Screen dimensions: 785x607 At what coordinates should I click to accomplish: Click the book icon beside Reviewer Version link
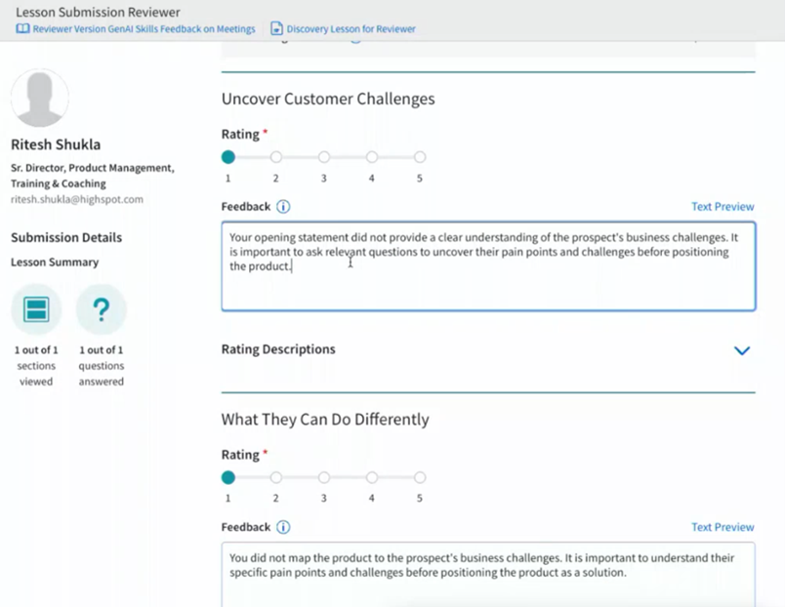click(x=22, y=29)
